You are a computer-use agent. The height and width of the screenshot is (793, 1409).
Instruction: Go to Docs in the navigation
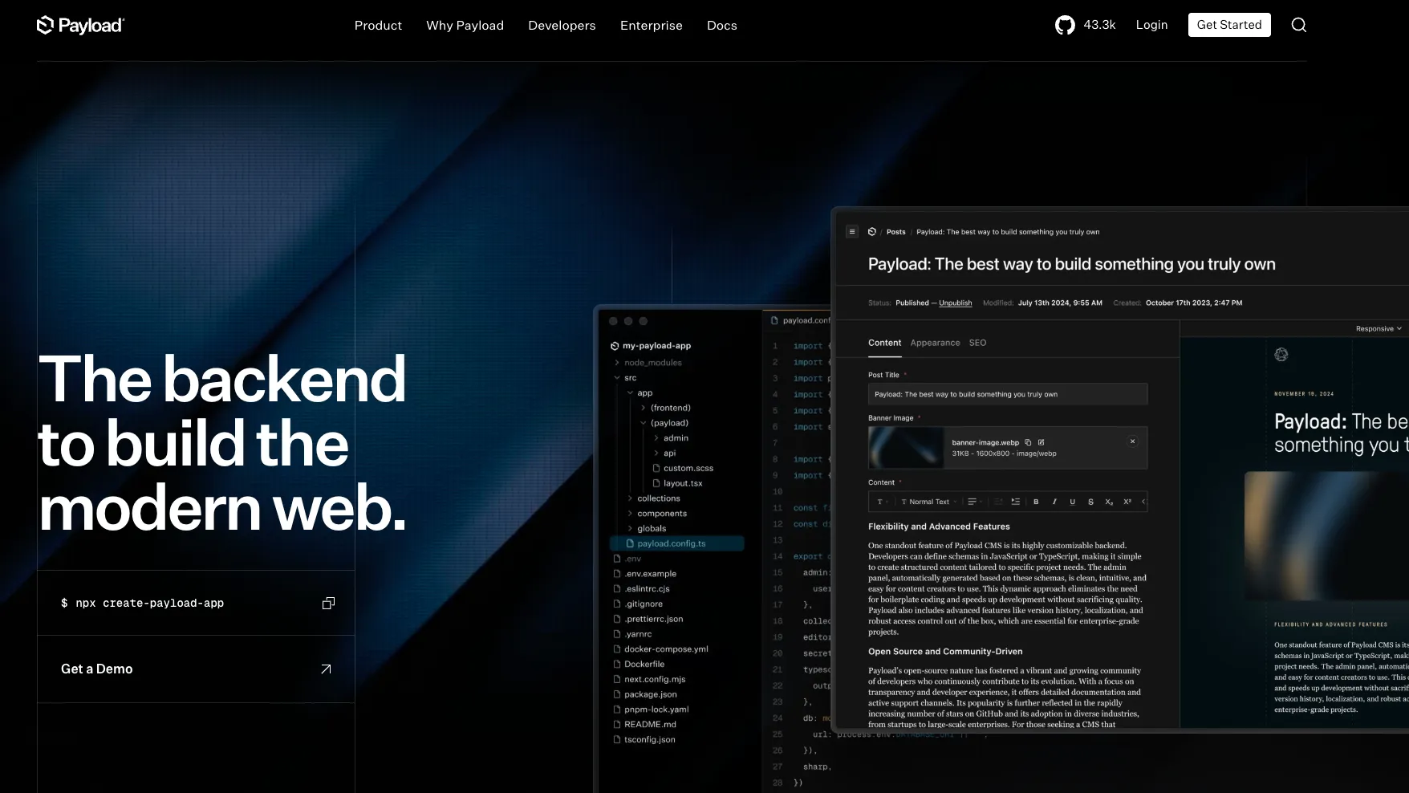tap(721, 26)
